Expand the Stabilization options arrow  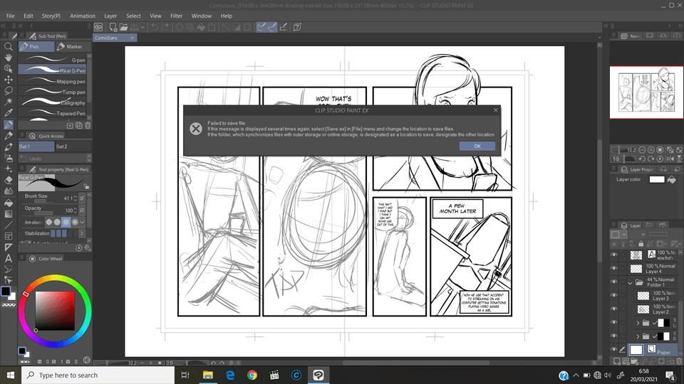click(81, 233)
